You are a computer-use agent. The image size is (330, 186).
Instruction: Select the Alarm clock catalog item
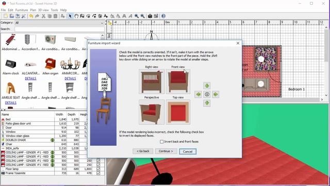(10, 66)
